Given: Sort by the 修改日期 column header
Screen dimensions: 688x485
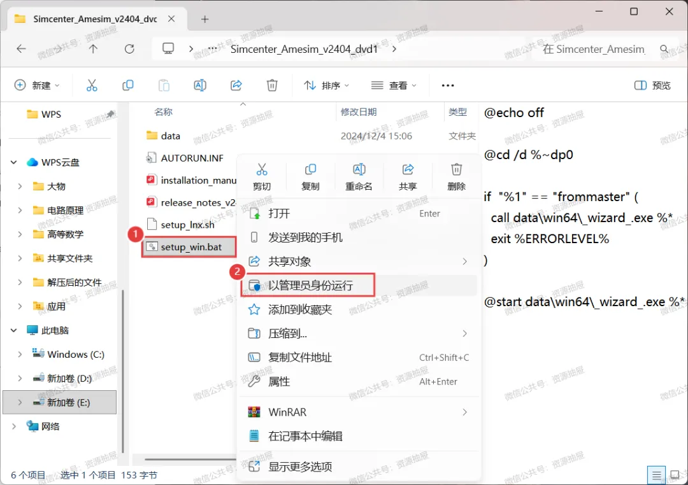Looking at the screenshot, I should 359,112.
